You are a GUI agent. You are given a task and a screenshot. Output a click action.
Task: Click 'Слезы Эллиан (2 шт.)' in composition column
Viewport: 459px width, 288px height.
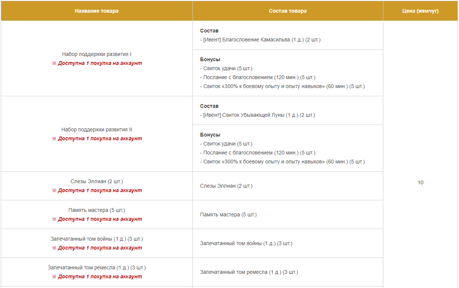pyautogui.click(x=226, y=186)
